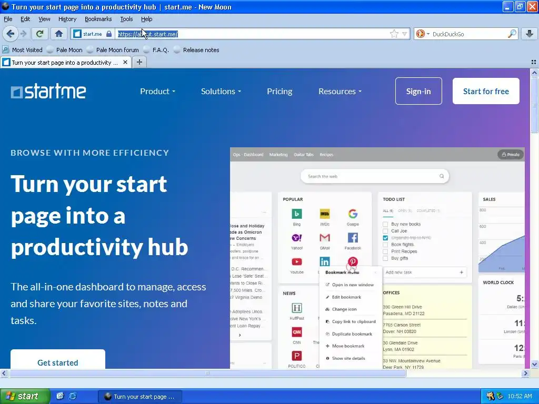Click the horizontal scrollbar thumb
Viewport: 539px width, 404px height.
click(x=207, y=373)
